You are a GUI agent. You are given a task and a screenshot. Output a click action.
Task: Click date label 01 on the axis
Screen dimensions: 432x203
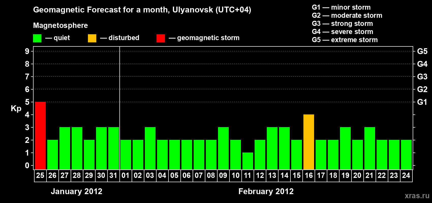(x=126, y=175)
